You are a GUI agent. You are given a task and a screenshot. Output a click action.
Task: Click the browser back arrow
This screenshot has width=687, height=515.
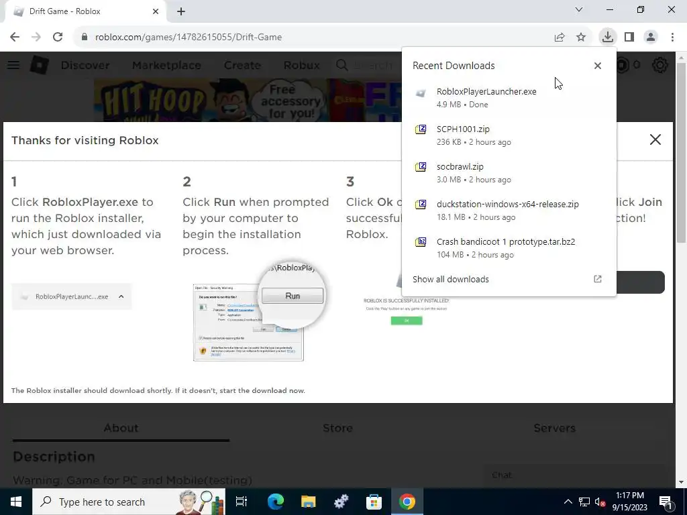tap(15, 38)
